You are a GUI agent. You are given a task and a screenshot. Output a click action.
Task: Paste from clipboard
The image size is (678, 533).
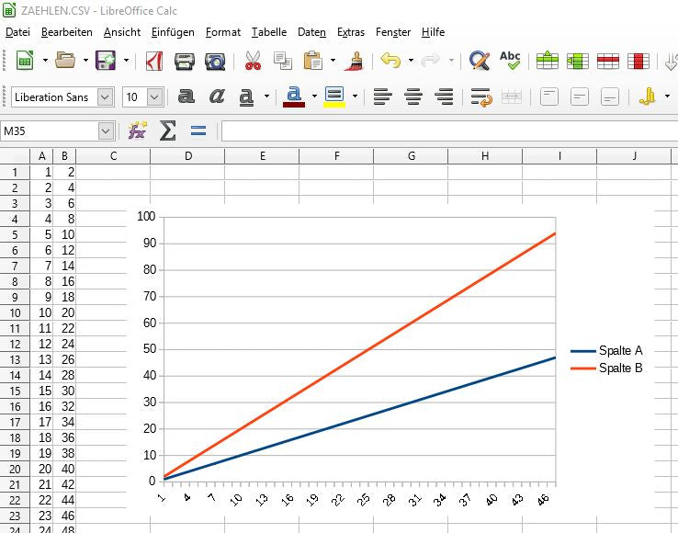click(x=313, y=61)
